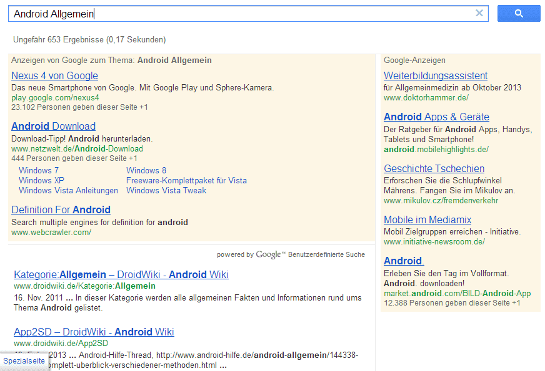Click the Benutzerdefinierte Suche label
Image resolution: width=545 pixels, height=371 pixels.
click(x=326, y=254)
